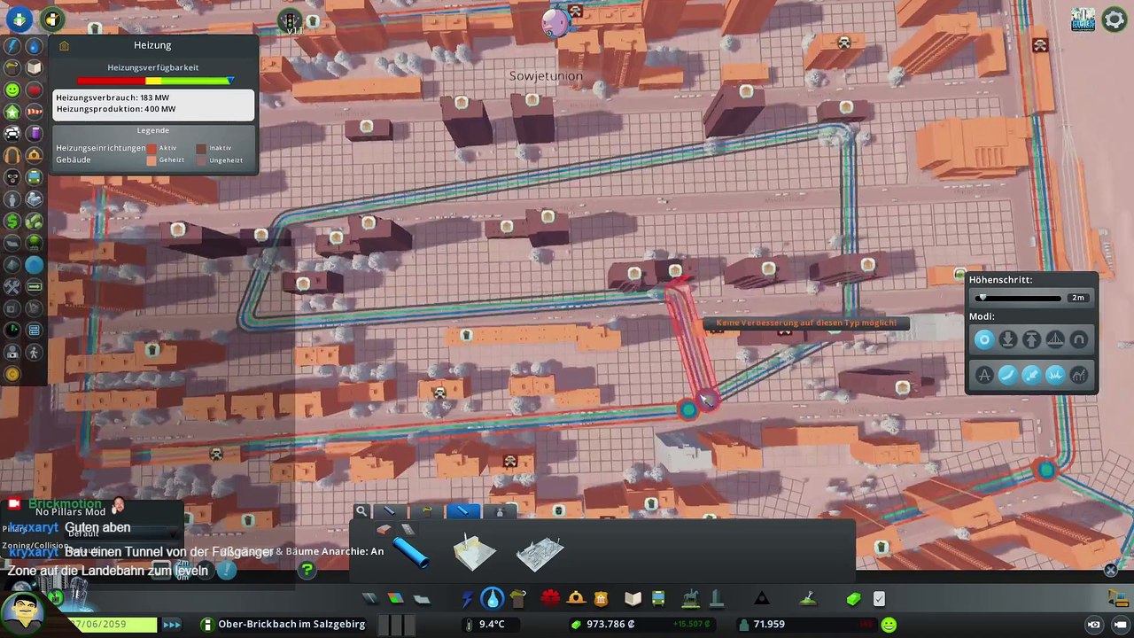Open the Wonders pyramid build menu
Screen dimensions: 1134x638
(761, 599)
